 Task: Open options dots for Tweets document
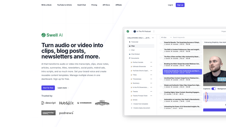point(151,91)
